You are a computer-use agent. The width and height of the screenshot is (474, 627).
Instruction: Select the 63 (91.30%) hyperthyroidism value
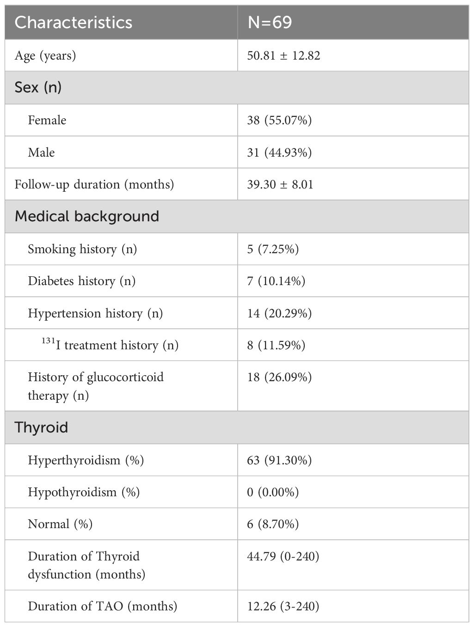(279, 460)
